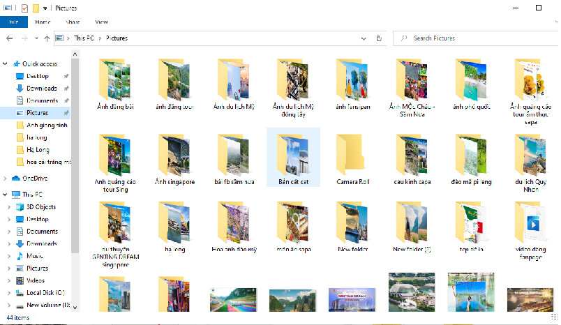Select the folder named New folder
The height and width of the screenshot is (325, 561).
[x=353, y=227]
